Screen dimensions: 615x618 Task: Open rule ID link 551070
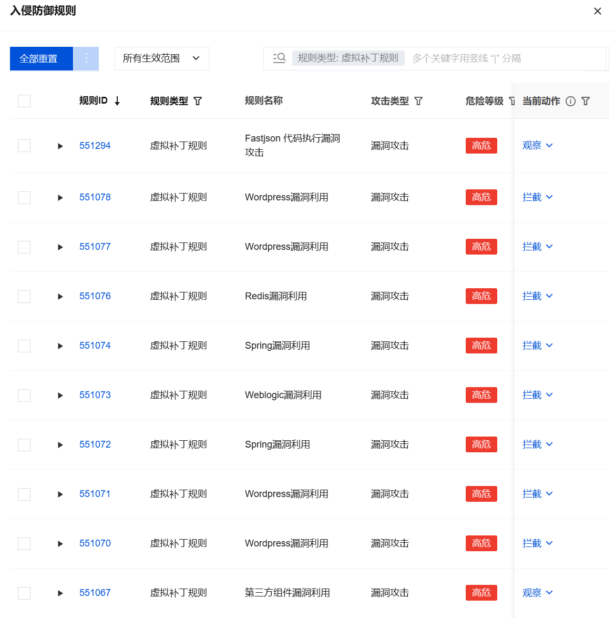[x=95, y=543]
